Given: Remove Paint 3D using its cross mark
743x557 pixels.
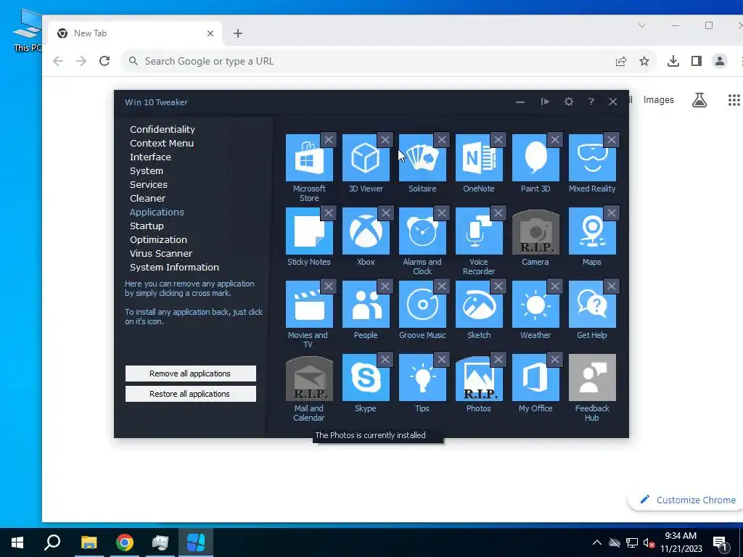Looking at the screenshot, I should pyautogui.click(x=555, y=140).
